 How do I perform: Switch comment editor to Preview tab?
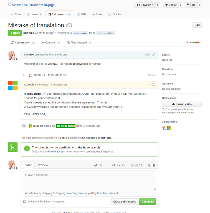(43, 165)
